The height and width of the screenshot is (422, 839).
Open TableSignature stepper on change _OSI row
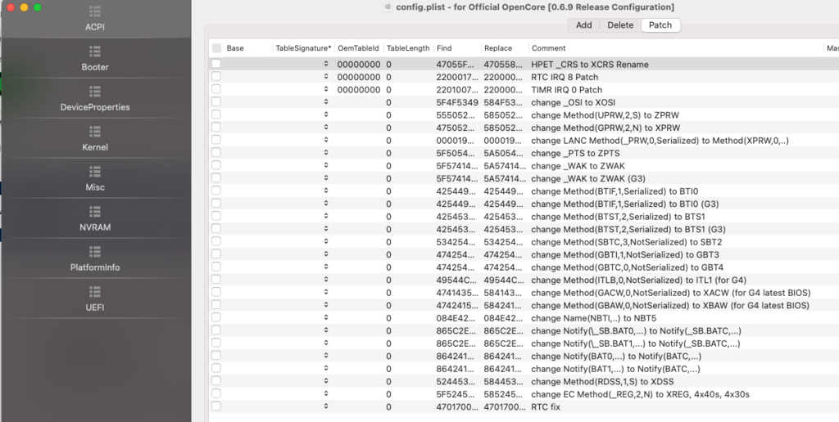tap(326, 102)
